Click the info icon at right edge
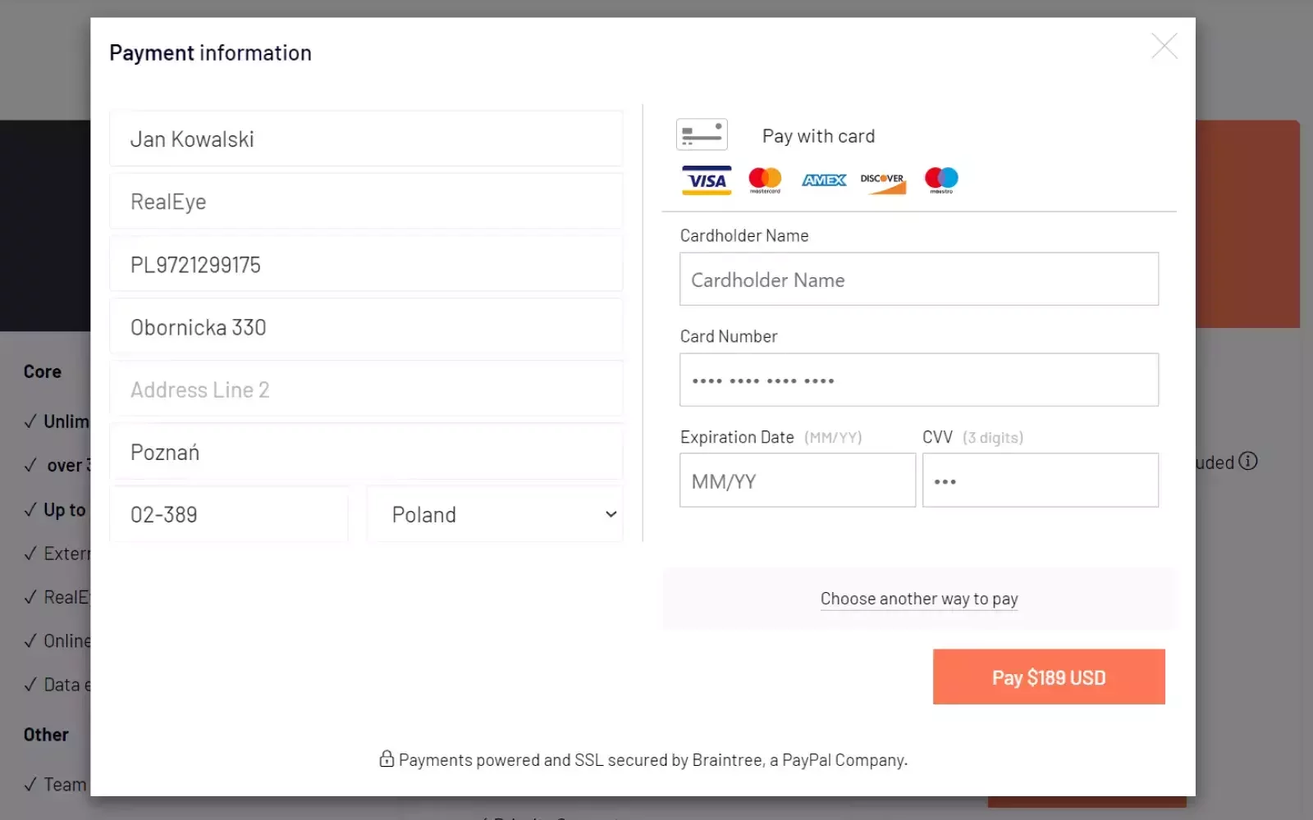The width and height of the screenshot is (1313, 820). [1248, 461]
